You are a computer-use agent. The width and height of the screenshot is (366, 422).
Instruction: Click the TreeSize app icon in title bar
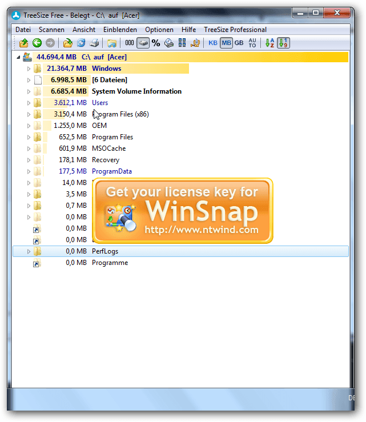point(16,15)
